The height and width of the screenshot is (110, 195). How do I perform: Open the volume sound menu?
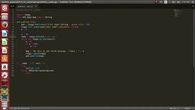179,2
